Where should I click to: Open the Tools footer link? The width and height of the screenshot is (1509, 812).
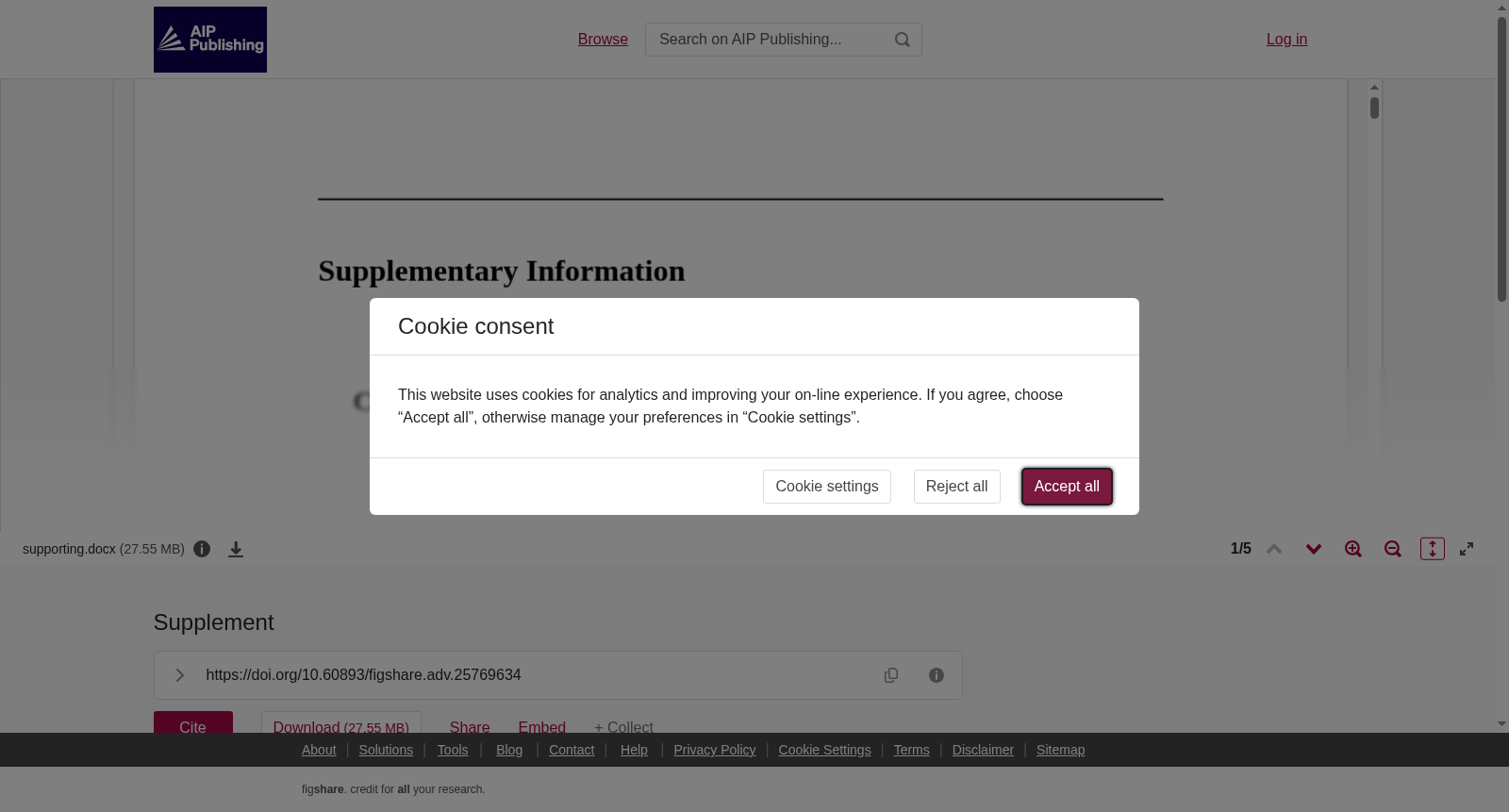(x=453, y=750)
